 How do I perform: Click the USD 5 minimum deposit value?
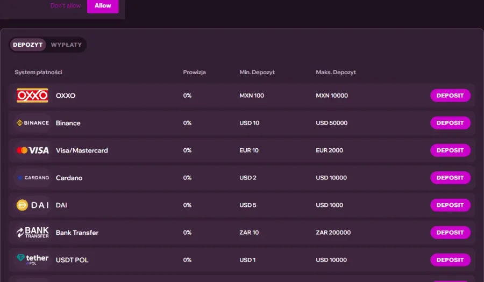pos(248,205)
